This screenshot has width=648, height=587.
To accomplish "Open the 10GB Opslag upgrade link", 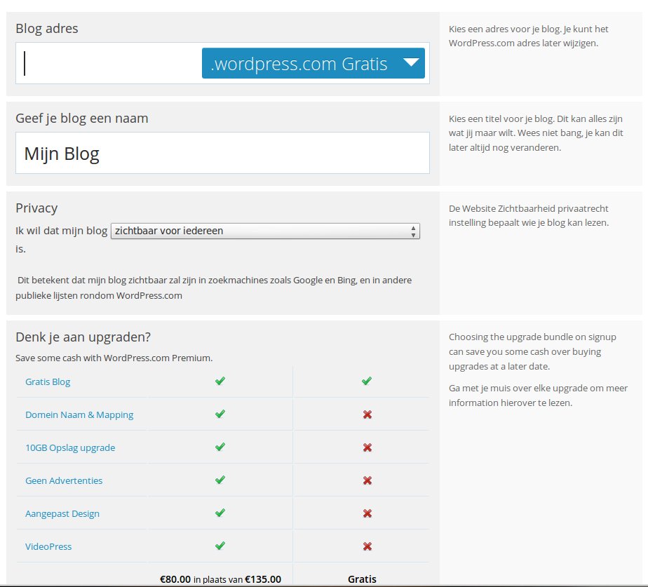I will [70, 447].
